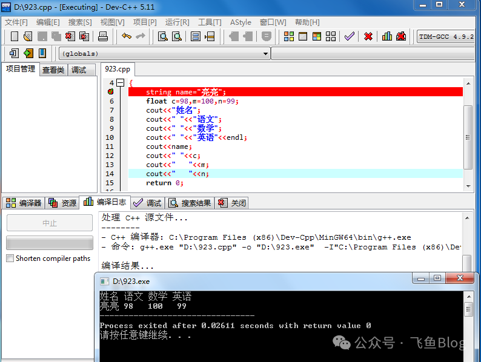Open the 运行[R] menu
The image size is (481, 362).
177,22
